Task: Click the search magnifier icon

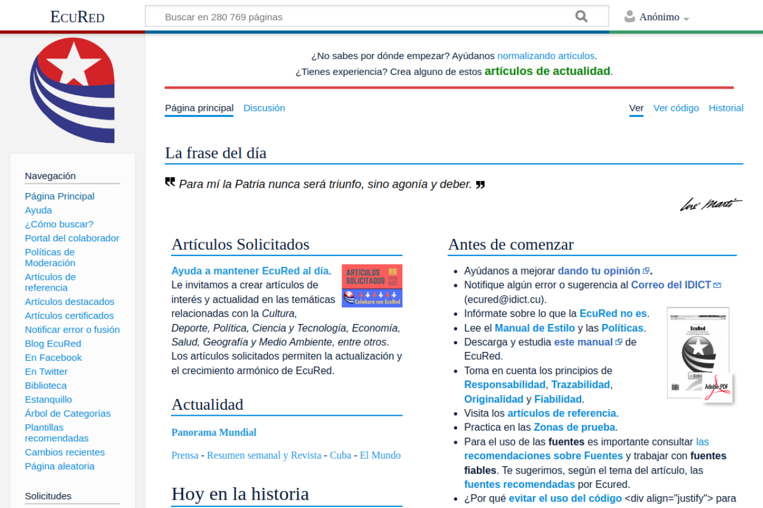Action: tap(581, 17)
